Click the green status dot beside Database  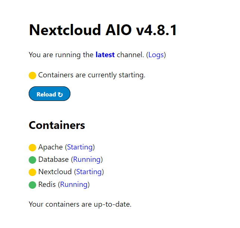tap(32, 160)
